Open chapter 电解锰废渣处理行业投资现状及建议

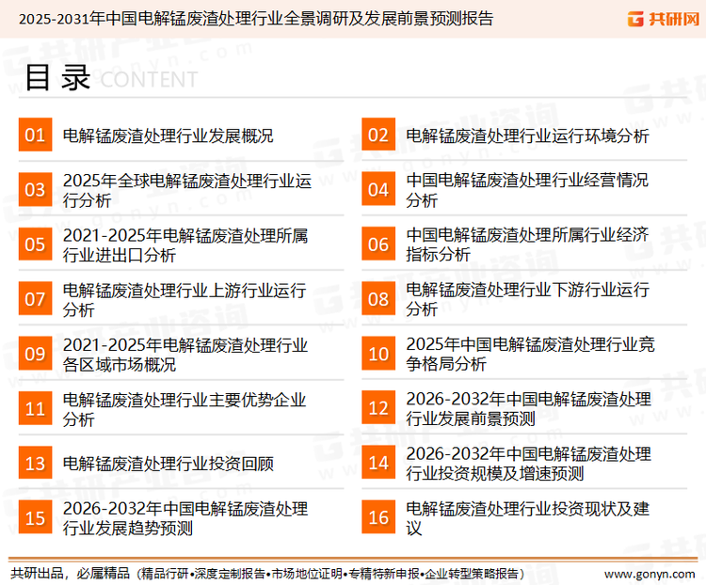[x=528, y=518]
